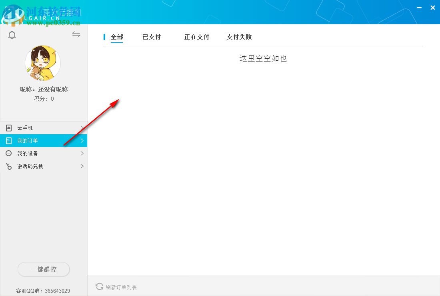Click the 昵称 nickname text

point(43,89)
